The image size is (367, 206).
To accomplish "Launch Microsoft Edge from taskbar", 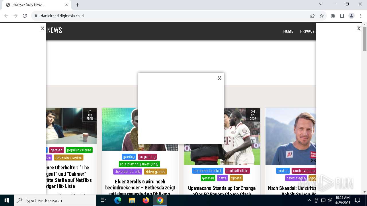I will (x=118, y=200).
